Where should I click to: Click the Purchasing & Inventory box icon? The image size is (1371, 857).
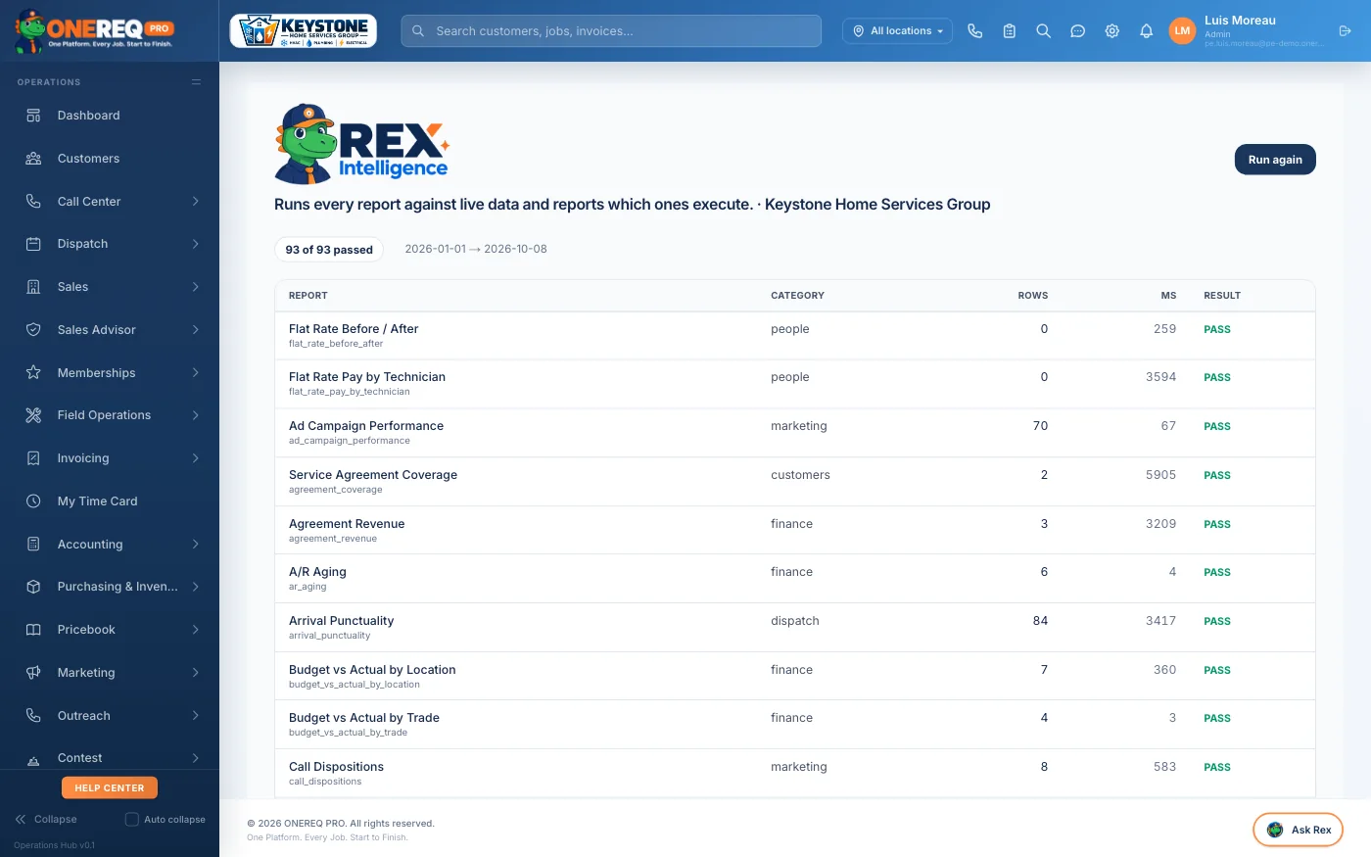click(33, 587)
